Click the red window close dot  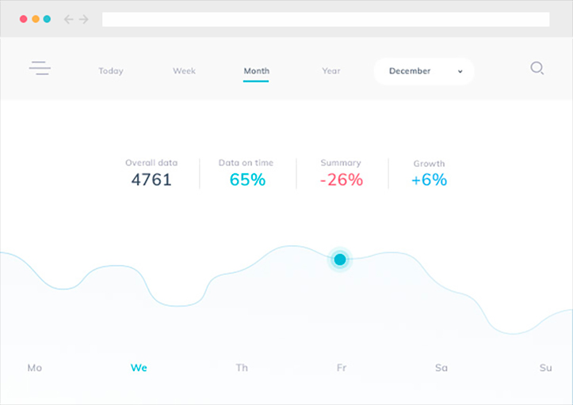(x=24, y=19)
